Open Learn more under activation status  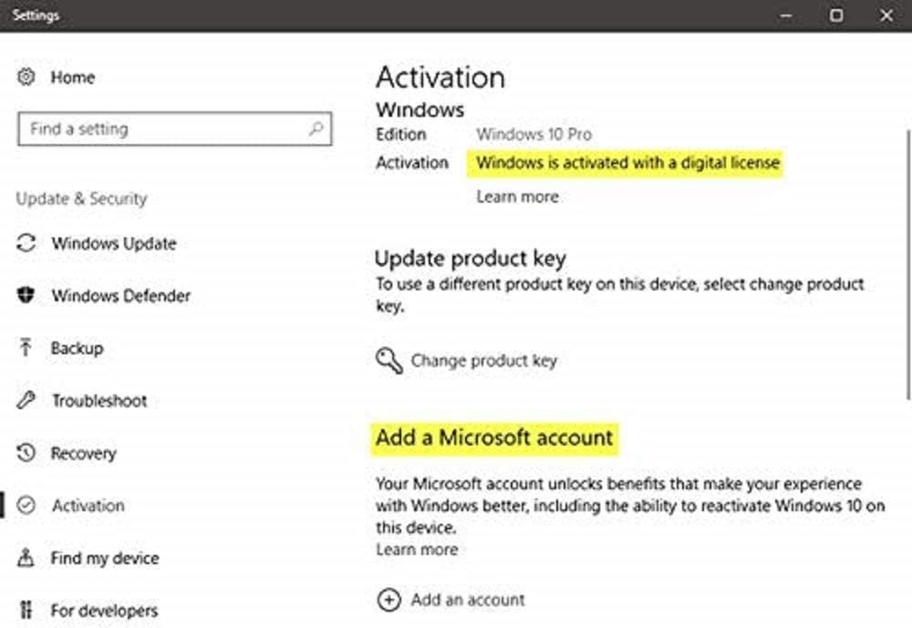tap(516, 196)
